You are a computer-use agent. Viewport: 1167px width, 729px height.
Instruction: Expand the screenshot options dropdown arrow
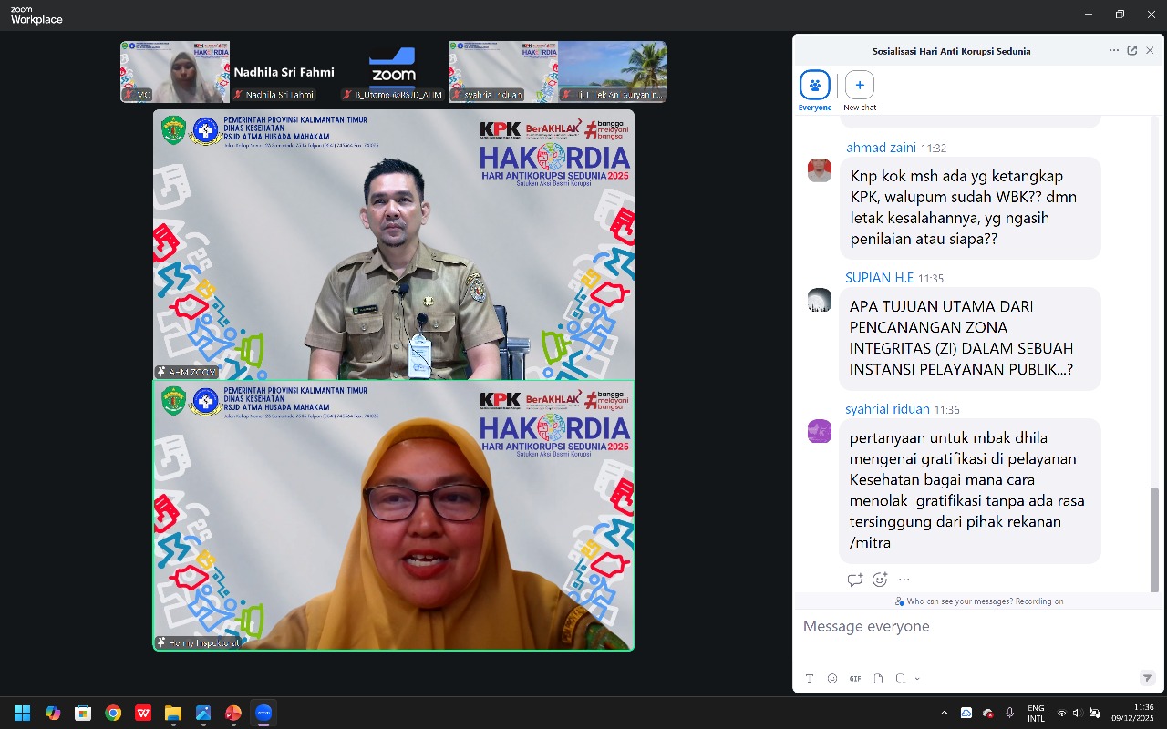point(917,679)
